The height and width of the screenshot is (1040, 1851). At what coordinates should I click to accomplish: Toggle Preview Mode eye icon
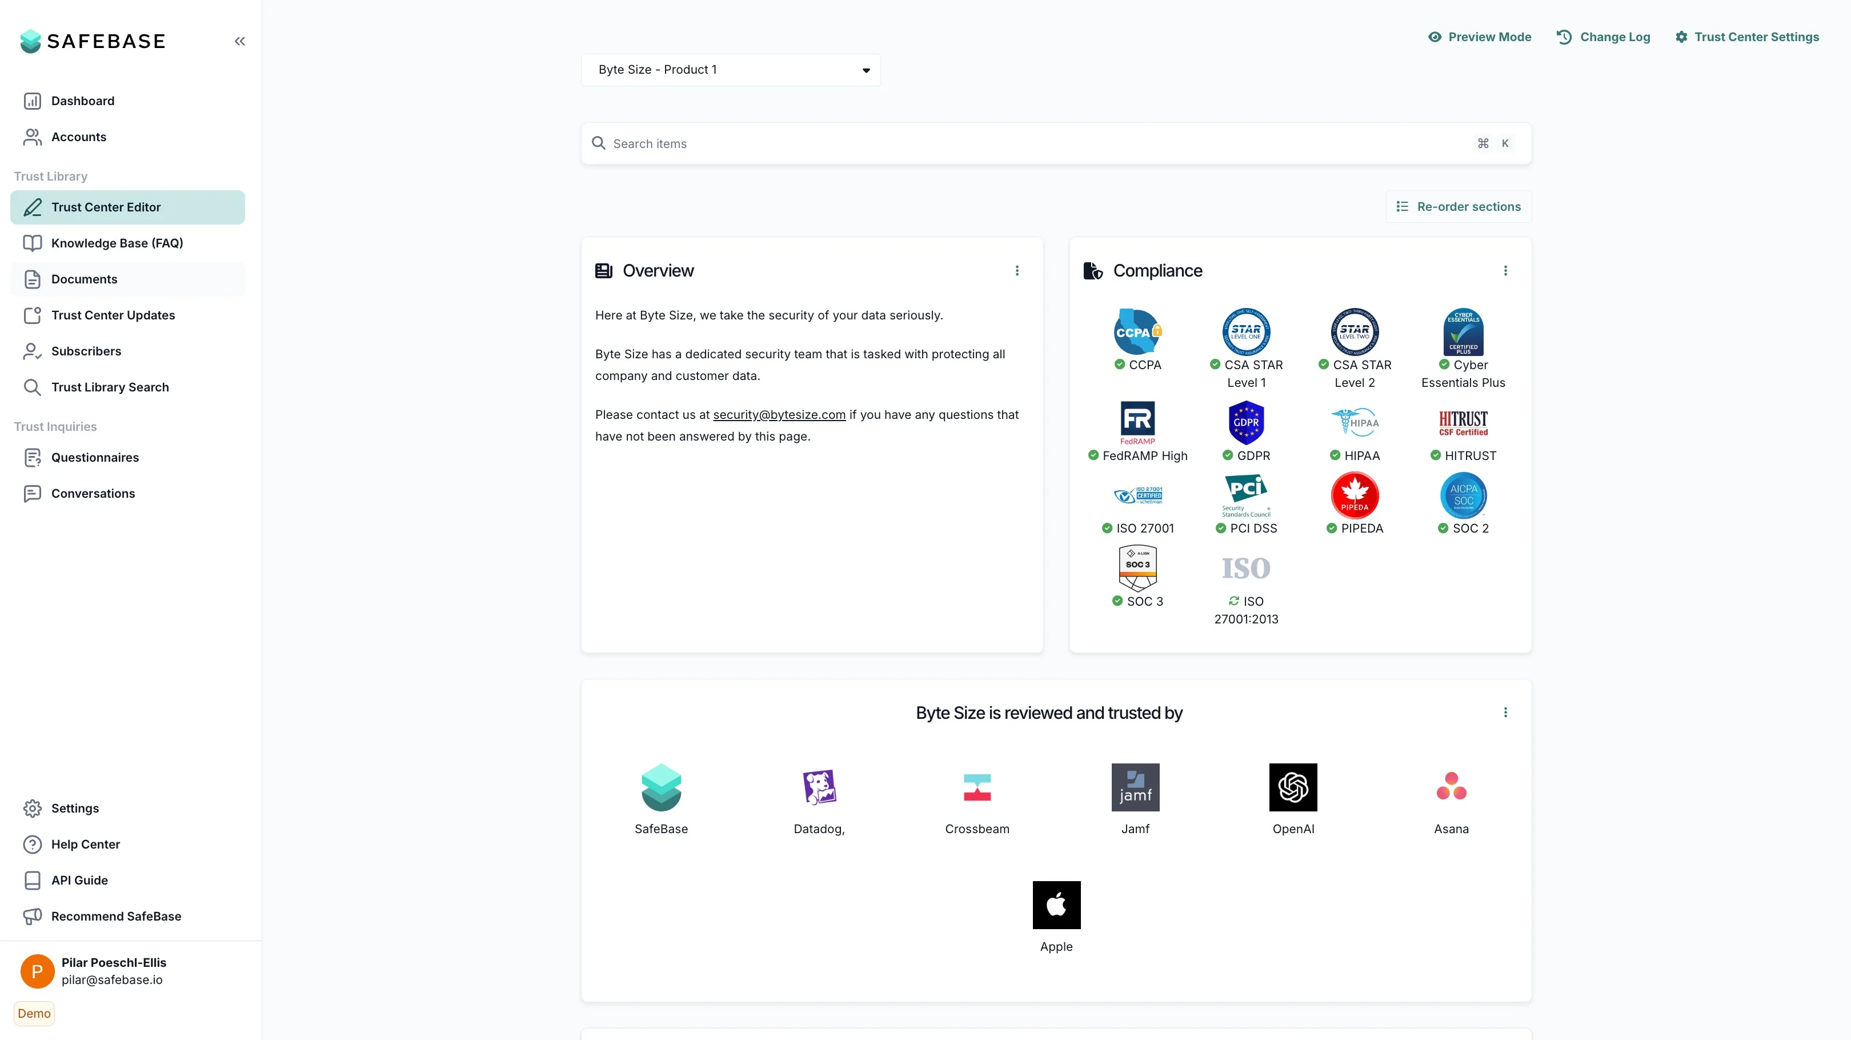pyautogui.click(x=1435, y=37)
